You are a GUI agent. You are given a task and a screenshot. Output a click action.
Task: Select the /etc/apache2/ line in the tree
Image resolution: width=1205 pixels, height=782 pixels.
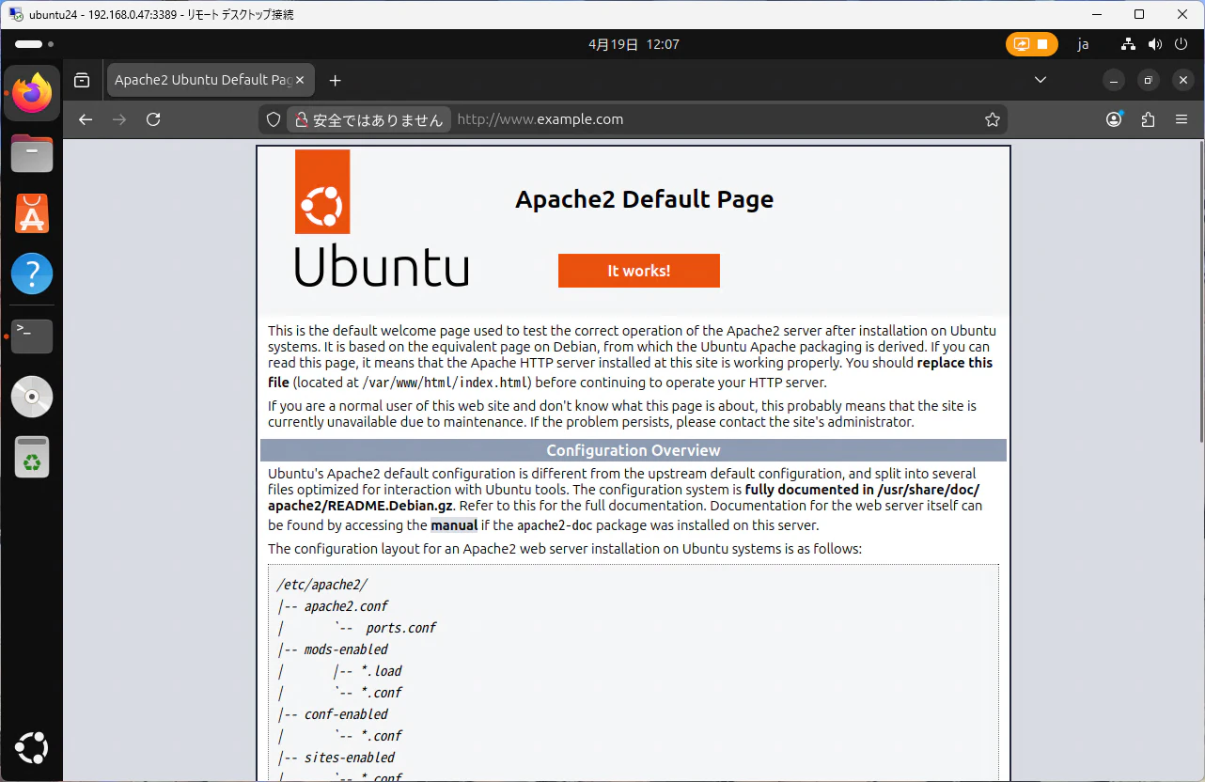[x=322, y=585]
